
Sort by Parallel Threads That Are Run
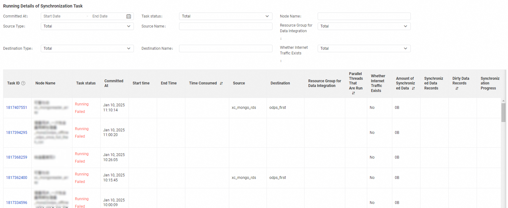(353, 93)
